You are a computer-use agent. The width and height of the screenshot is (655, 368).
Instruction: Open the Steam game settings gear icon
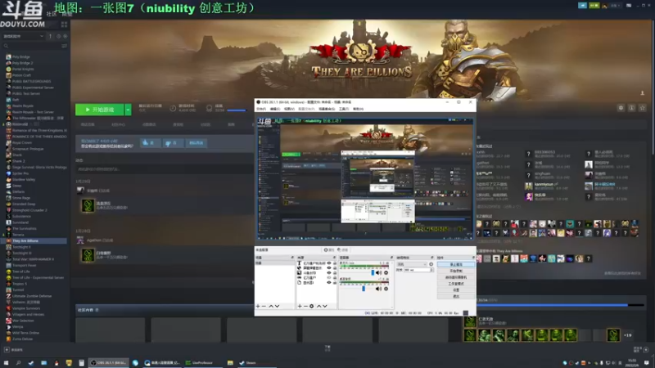click(621, 108)
